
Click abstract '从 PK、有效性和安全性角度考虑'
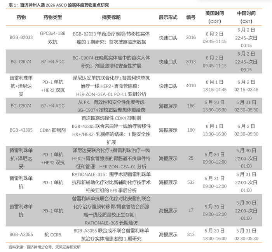click(111, 106)
